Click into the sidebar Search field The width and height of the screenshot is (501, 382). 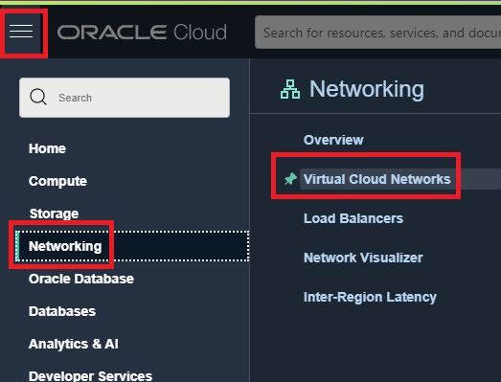125,98
